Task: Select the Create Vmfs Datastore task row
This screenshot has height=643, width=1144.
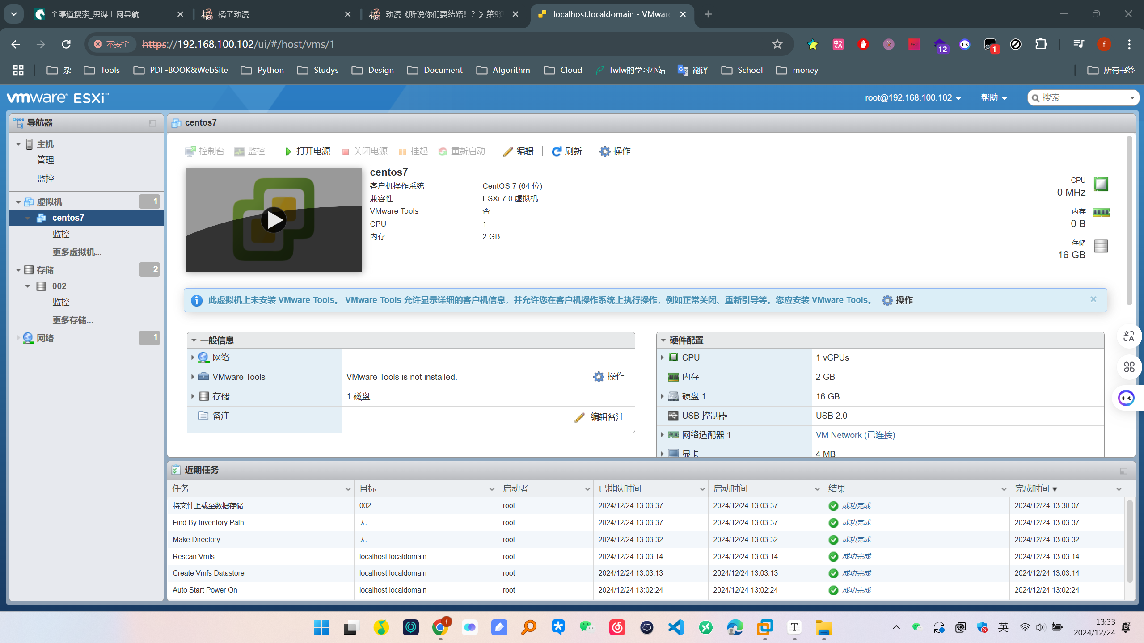Action: [646, 573]
